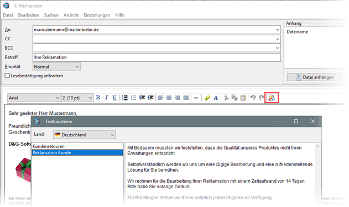This screenshot has height=207, width=349.
Task: Open the Textbausteine insert tool
Action: pyautogui.click(x=272, y=98)
